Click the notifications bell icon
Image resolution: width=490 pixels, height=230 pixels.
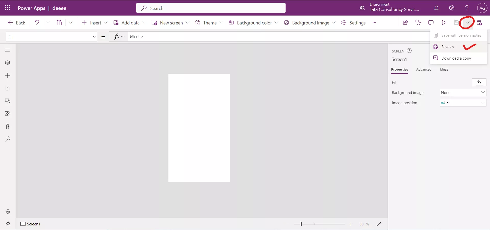[x=436, y=8]
